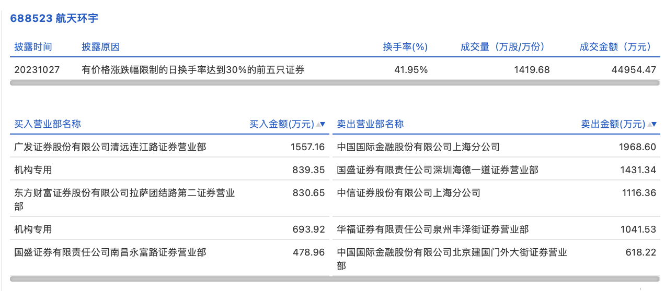Click the 换手率(%) column header
This screenshot has width=665, height=291.
[405, 47]
